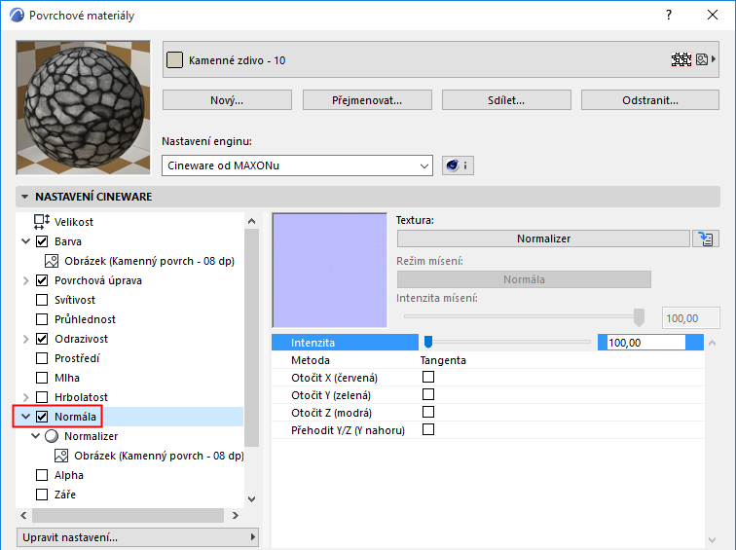Click the Sdílet... button

[506, 100]
